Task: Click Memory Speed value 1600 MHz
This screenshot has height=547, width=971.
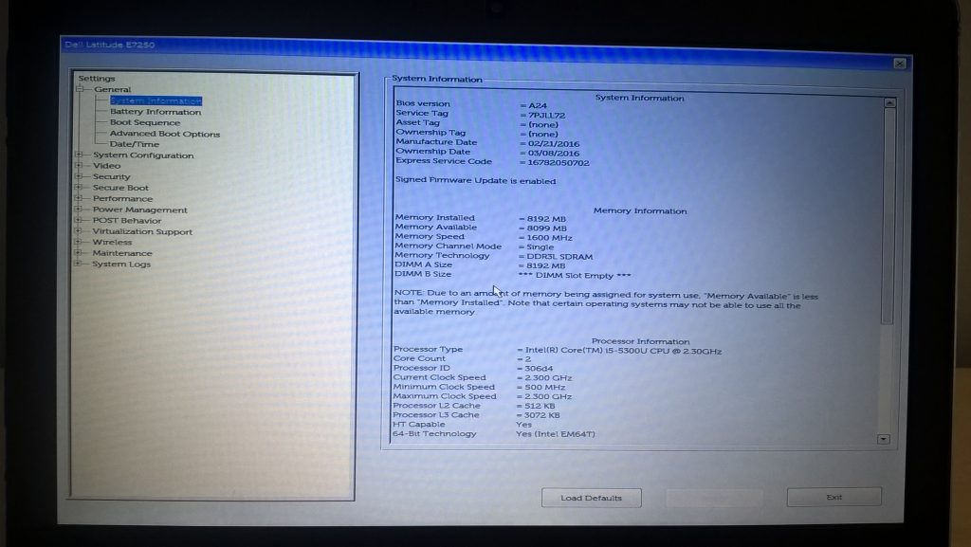Action: tap(549, 238)
